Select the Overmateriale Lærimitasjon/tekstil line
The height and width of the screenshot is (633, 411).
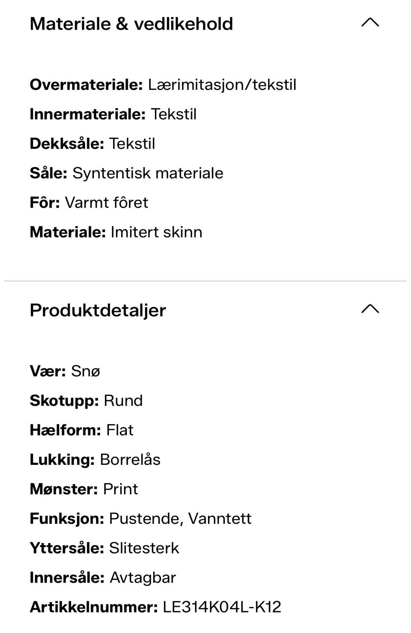tap(163, 85)
